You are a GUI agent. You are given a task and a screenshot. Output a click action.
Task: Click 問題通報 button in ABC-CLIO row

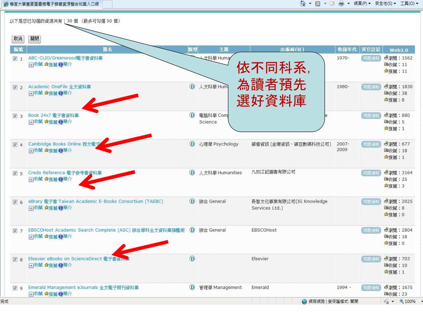[371, 58]
